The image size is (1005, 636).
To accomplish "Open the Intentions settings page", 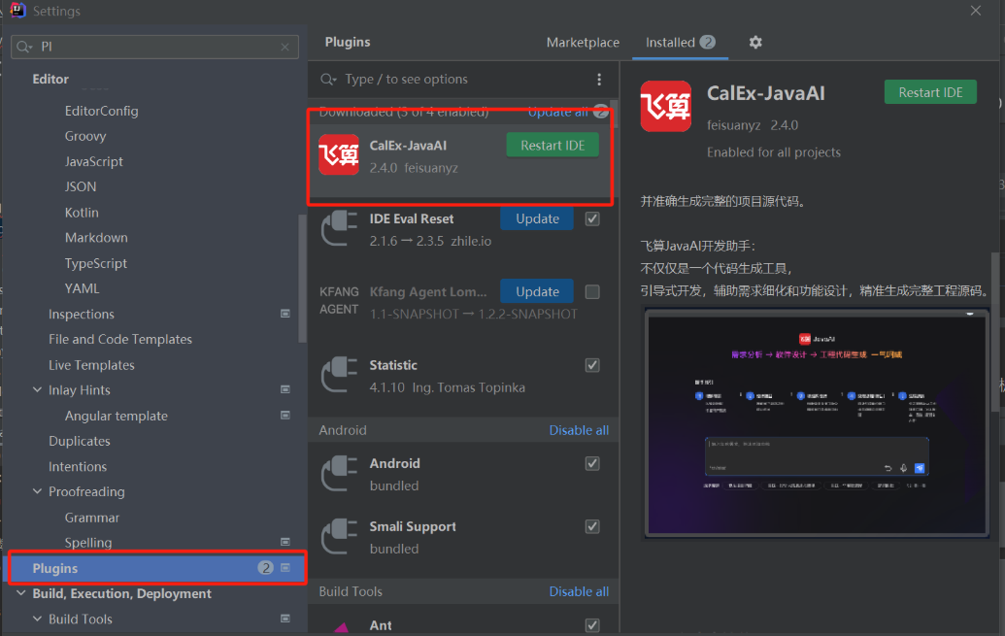I will 78,467.
